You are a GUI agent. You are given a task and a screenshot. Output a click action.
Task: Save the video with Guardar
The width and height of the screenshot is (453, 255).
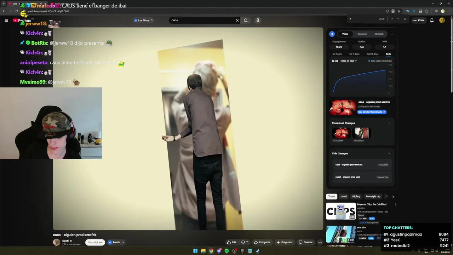(306, 242)
